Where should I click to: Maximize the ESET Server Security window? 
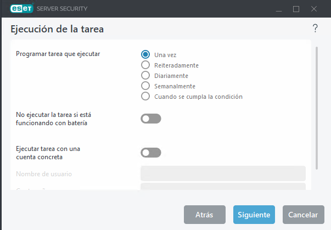[x=296, y=9]
